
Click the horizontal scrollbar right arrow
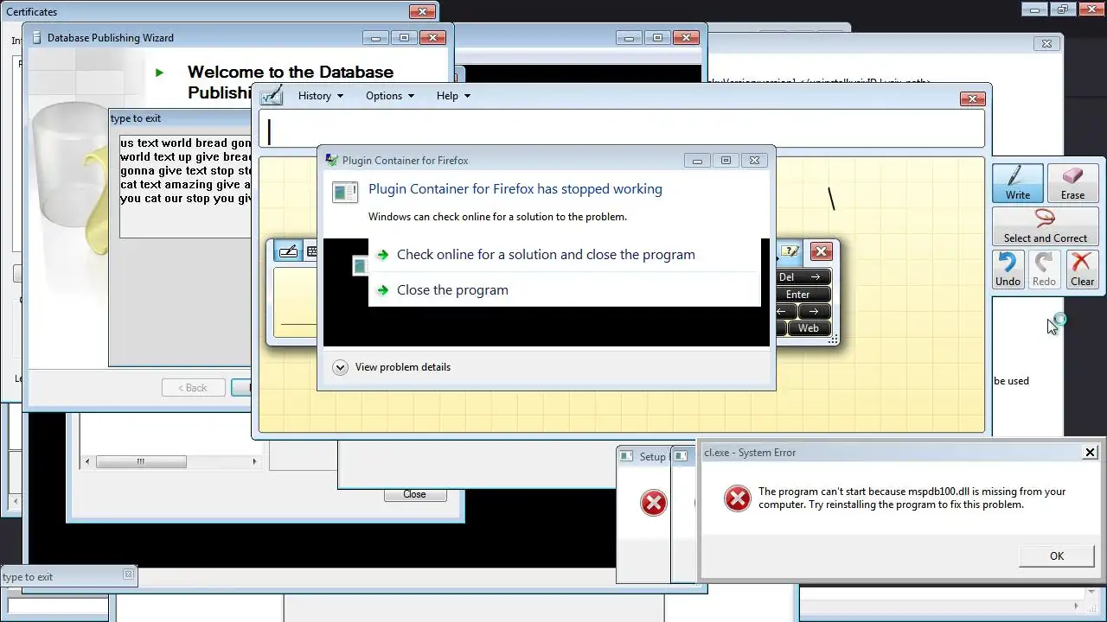[x=254, y=461]
